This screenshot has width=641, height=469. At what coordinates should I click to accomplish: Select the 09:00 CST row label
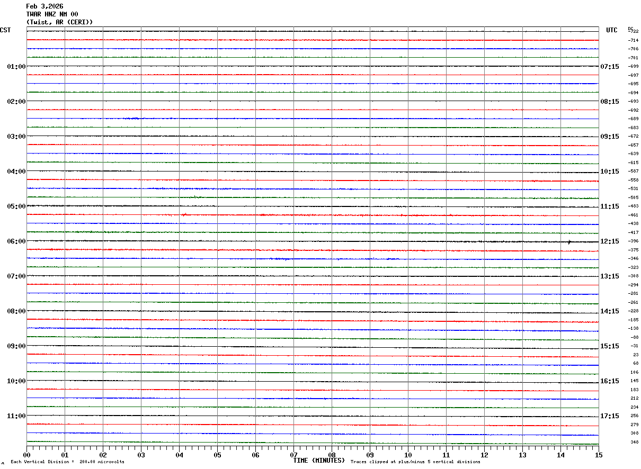(16, 346)
